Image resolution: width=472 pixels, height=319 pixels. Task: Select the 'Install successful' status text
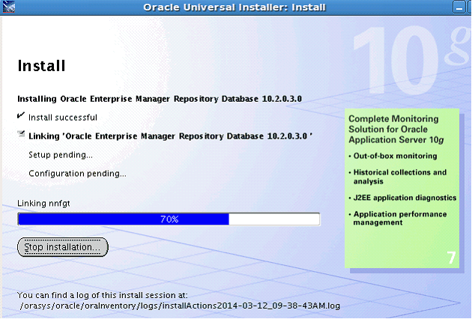pos(63,118)
